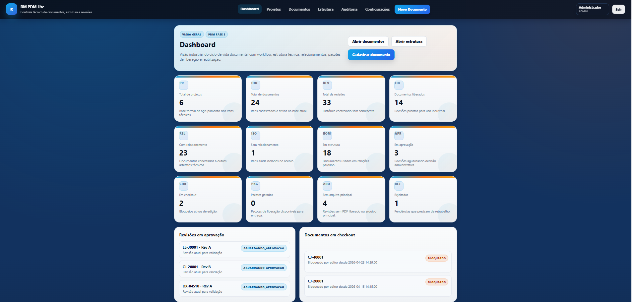
Task: Click the REV icon badge on revisions card
Action: [x=327, y=85]
